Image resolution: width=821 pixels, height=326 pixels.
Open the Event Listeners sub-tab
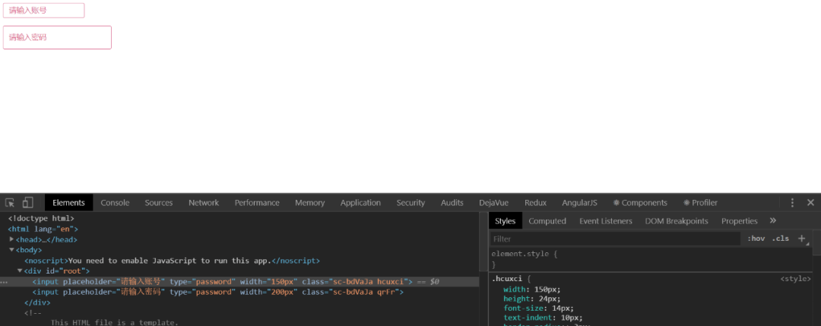(x=606, y=221)
